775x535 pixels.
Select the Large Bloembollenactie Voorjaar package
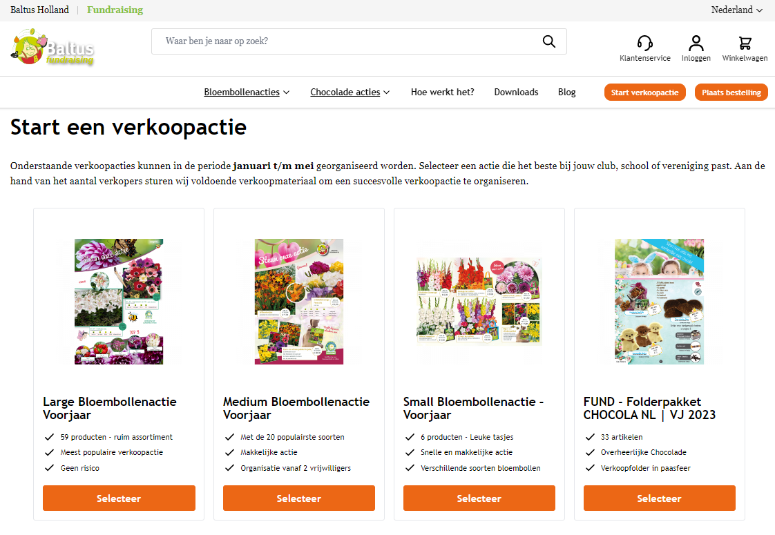click(119, 498)
